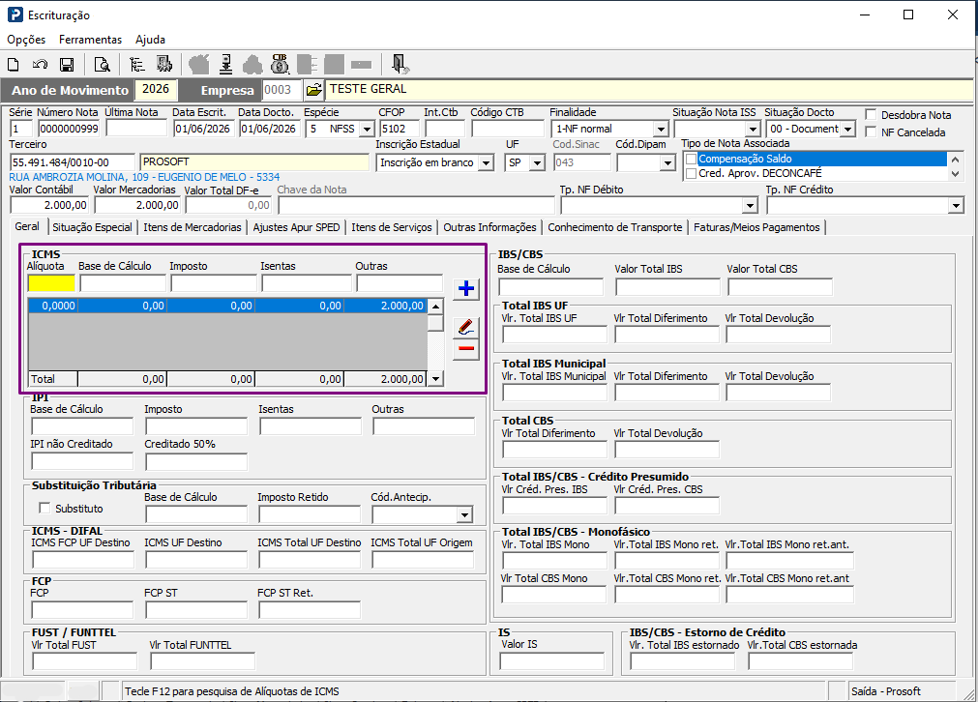Click the ICMS Base de Cálculo input
Screen dimensions: 978x702
(x=123, y=283)
